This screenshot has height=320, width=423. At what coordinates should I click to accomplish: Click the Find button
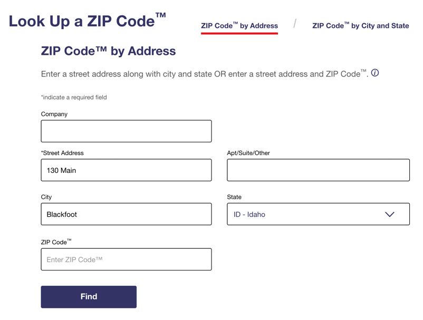click(x=89, y=297)
